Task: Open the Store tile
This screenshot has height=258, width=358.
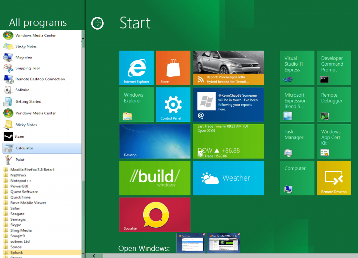Action: (173, 68)
